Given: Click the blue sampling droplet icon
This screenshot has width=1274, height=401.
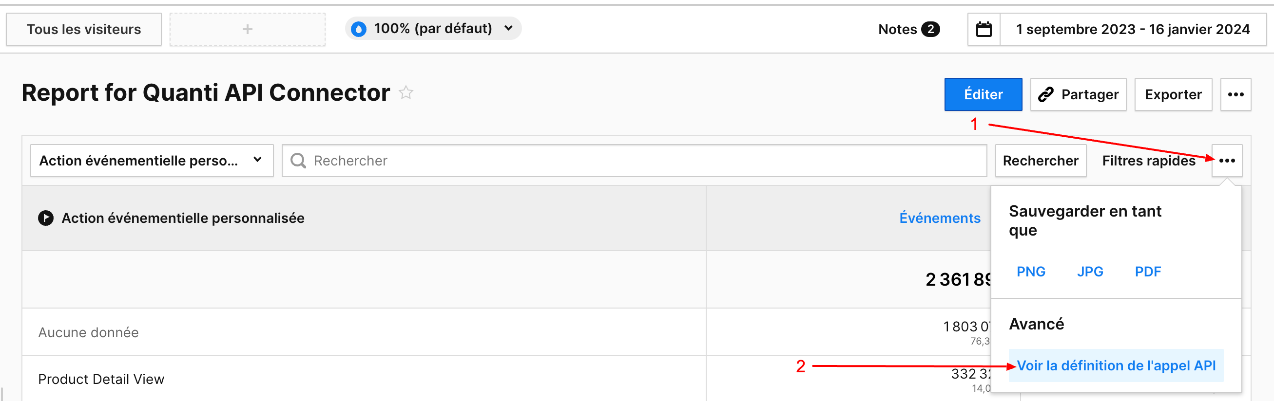Looking at the screenshot, I should click(359, 29).
